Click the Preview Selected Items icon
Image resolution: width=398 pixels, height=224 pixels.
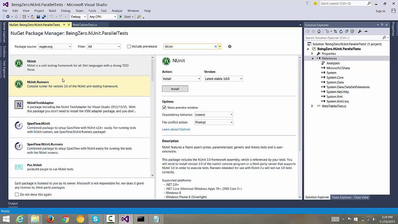366,31
